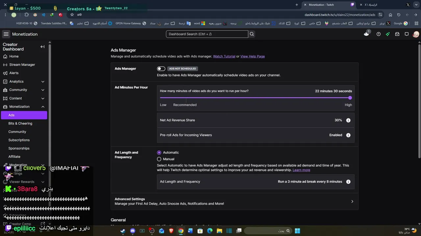Open the whispers chat bubble icon

tap(407, 34)
